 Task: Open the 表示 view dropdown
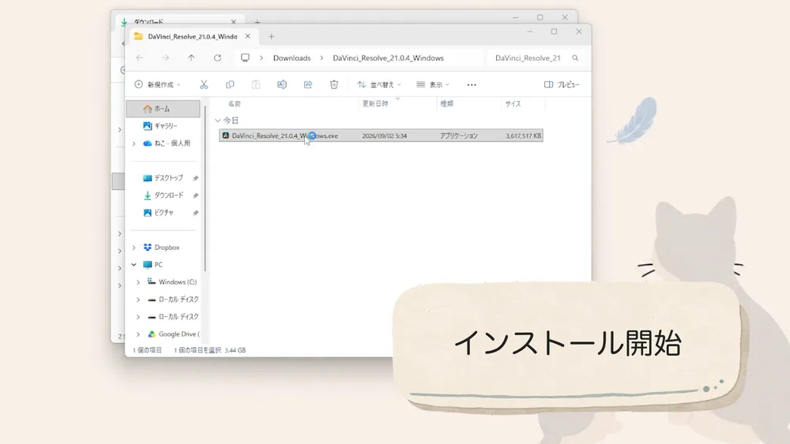click(x=433, y=84)
